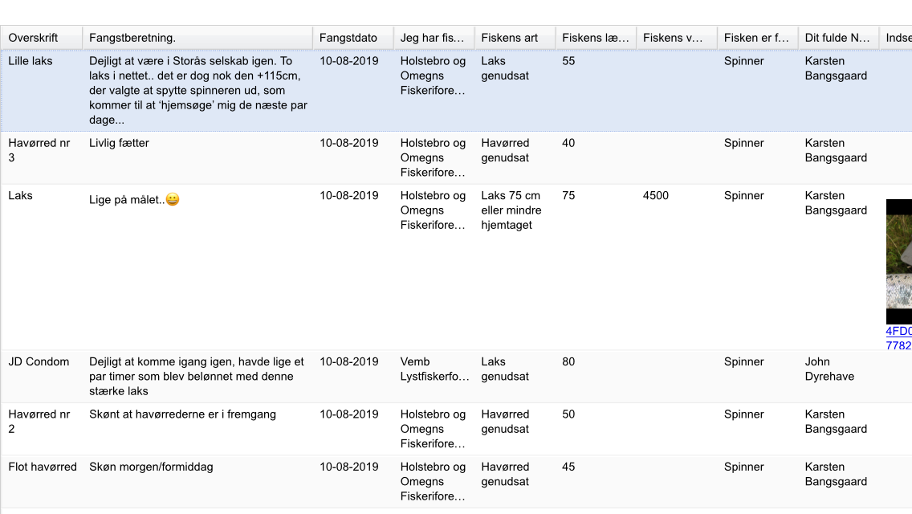Image resolution: width=912 pixels, height=514 pixels.
Task: Click 'Karsten Bangsgaard' in Flot havørred row
Action: pos(836,474)
